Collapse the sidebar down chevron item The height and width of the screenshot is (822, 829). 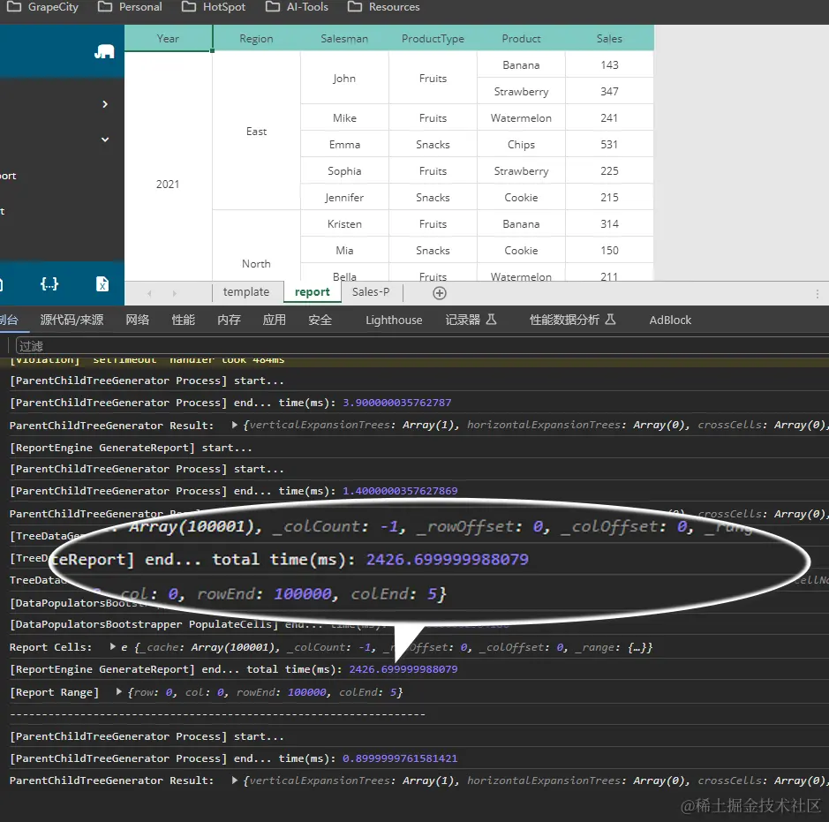pos(105,140)
